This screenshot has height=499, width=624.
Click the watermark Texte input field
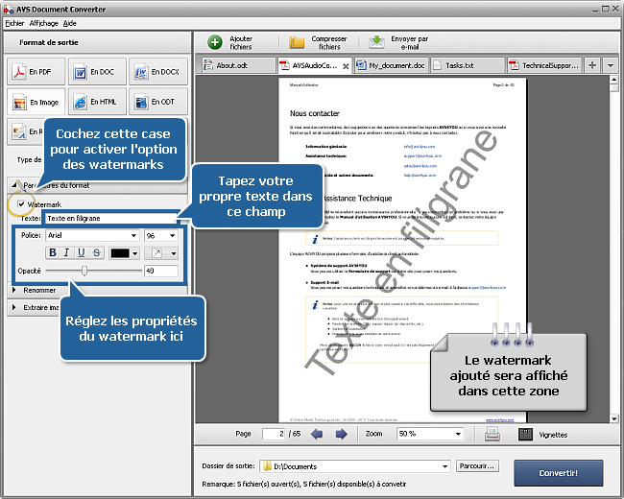(x=111, y=219)
